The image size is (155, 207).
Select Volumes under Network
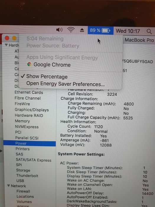[x=24, y=202]
